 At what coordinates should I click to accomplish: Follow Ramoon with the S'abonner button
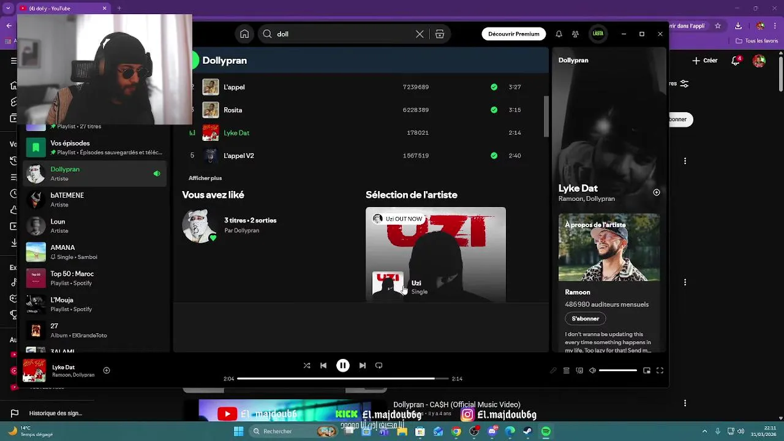click(586, 318)
